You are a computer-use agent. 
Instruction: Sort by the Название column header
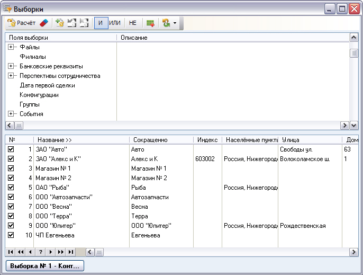click(81, 140)
